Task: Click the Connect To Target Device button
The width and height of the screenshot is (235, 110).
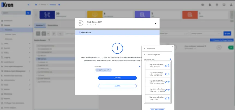Action: click(x=222, y=40)
